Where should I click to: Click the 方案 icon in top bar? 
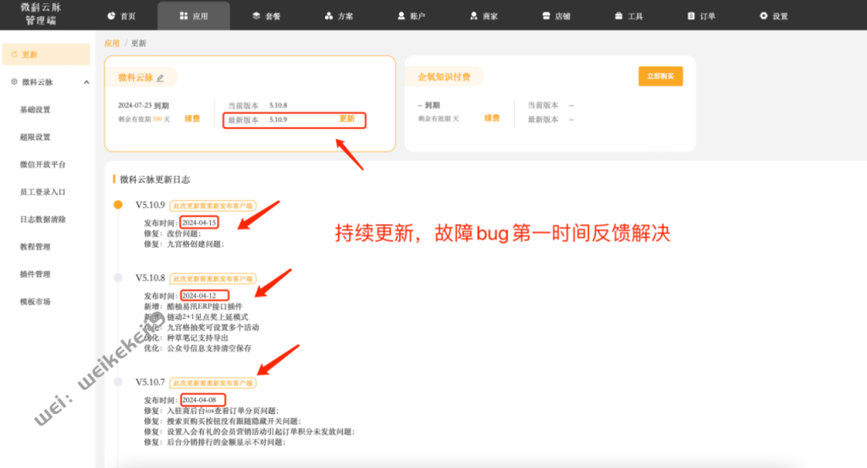tap(329, 16)
